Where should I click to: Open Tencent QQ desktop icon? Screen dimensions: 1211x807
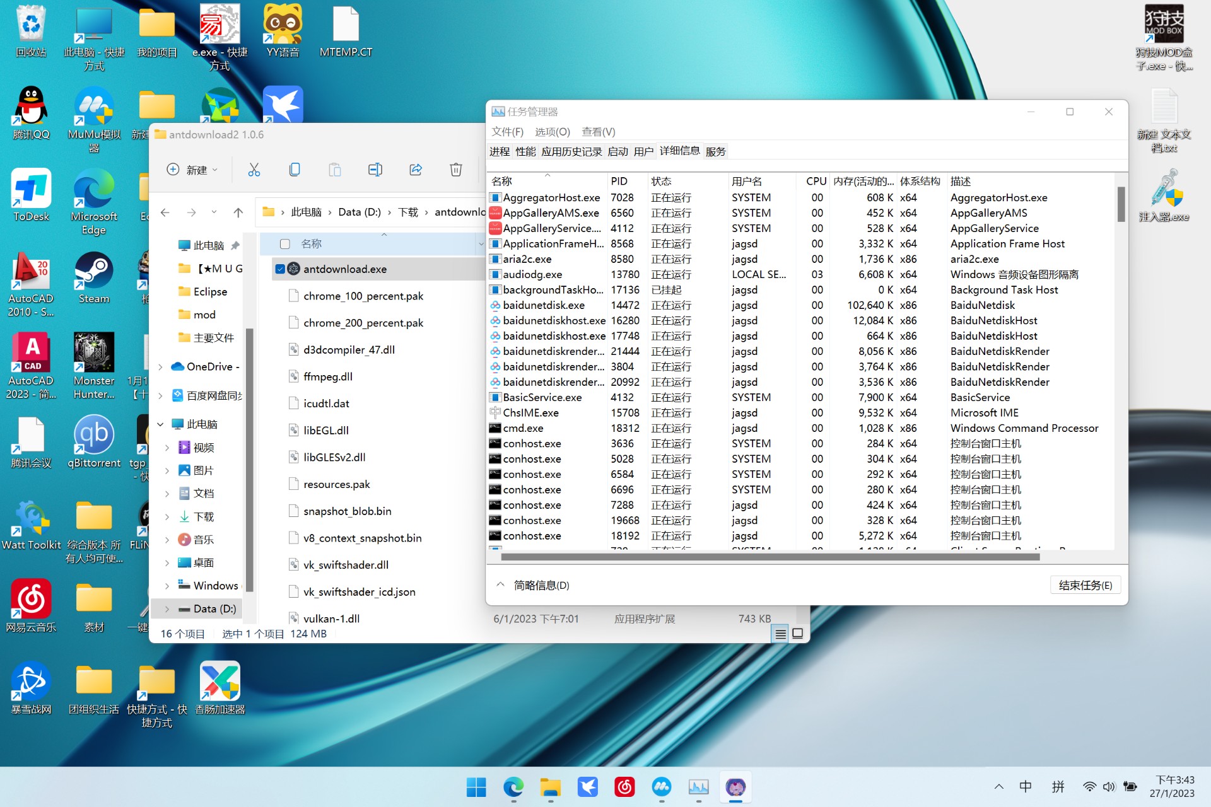point(31,113)
